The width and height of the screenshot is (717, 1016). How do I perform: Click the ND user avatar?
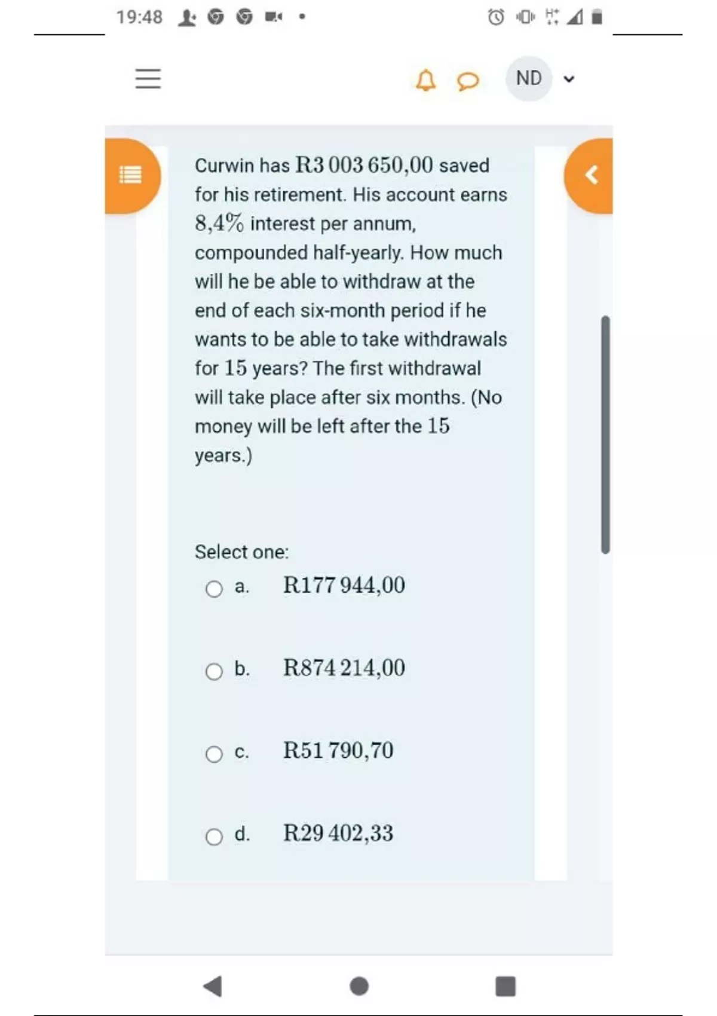click(x=529, y=78)
